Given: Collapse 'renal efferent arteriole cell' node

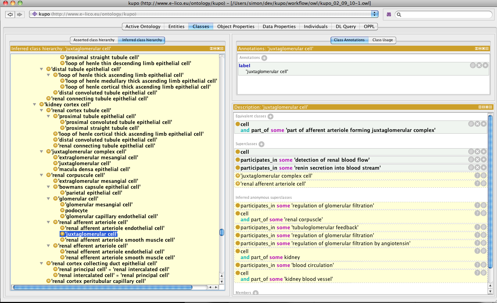Looking at the screenshot, I should [49, 246].
